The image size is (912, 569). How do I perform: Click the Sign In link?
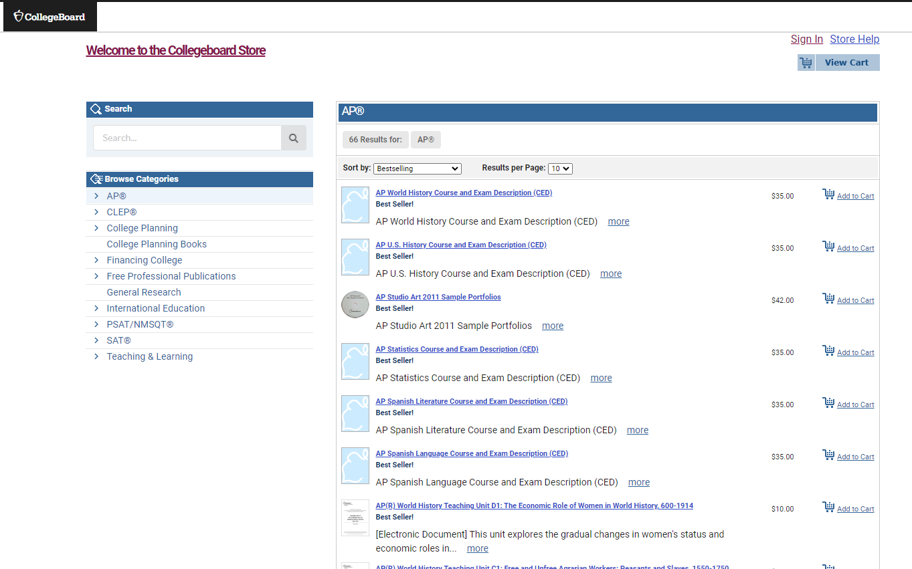coord(807,39)
